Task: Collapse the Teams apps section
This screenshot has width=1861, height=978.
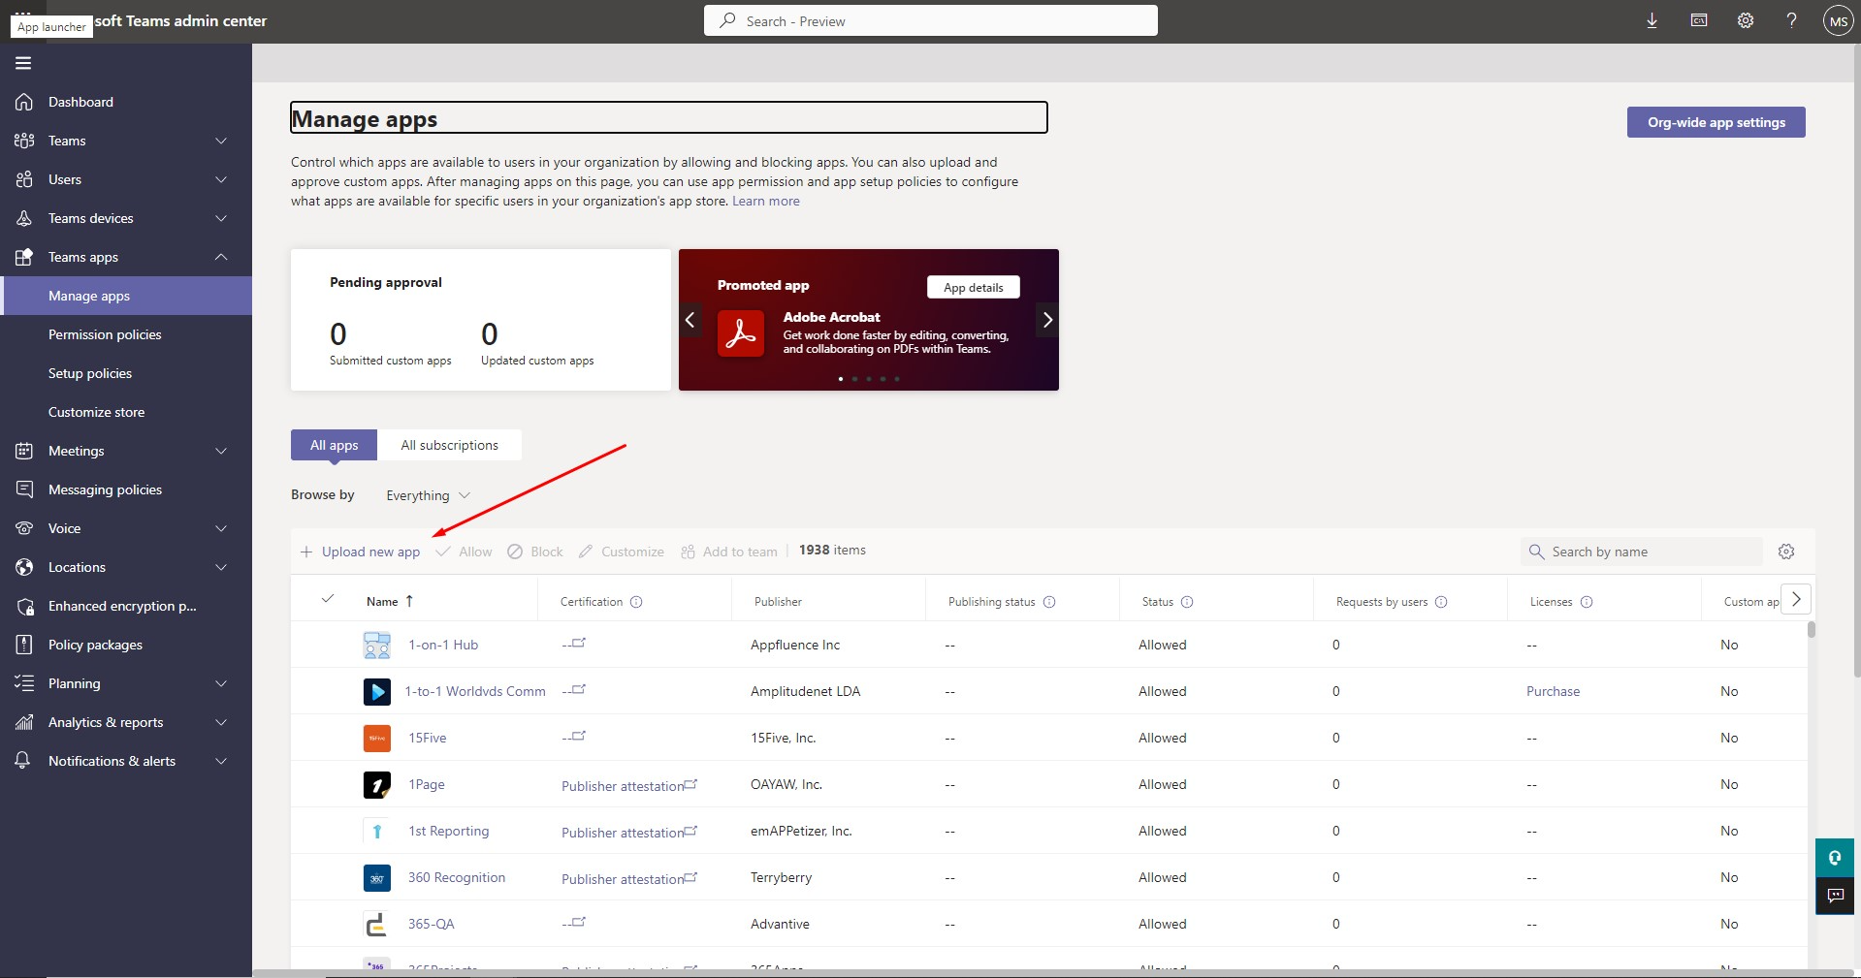Action: [221, 257]
